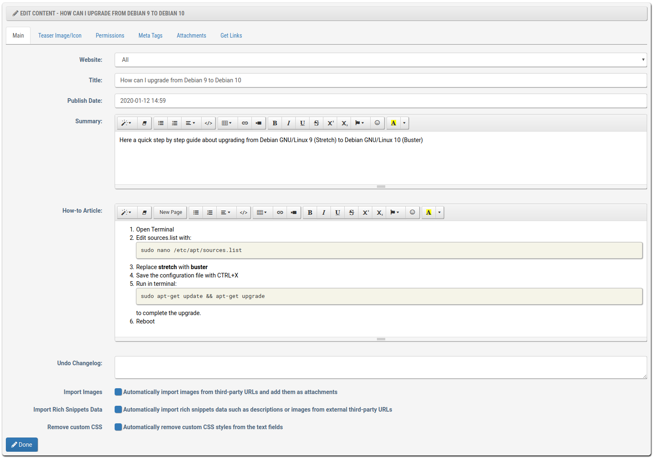653x458 pixels.
Task: Click the magic wand style icon in Summary toolbar
Action: (126, 123)
